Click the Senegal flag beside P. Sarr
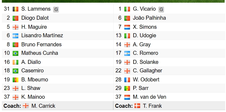This screenshot has width=226, height=112. point(127,88)
